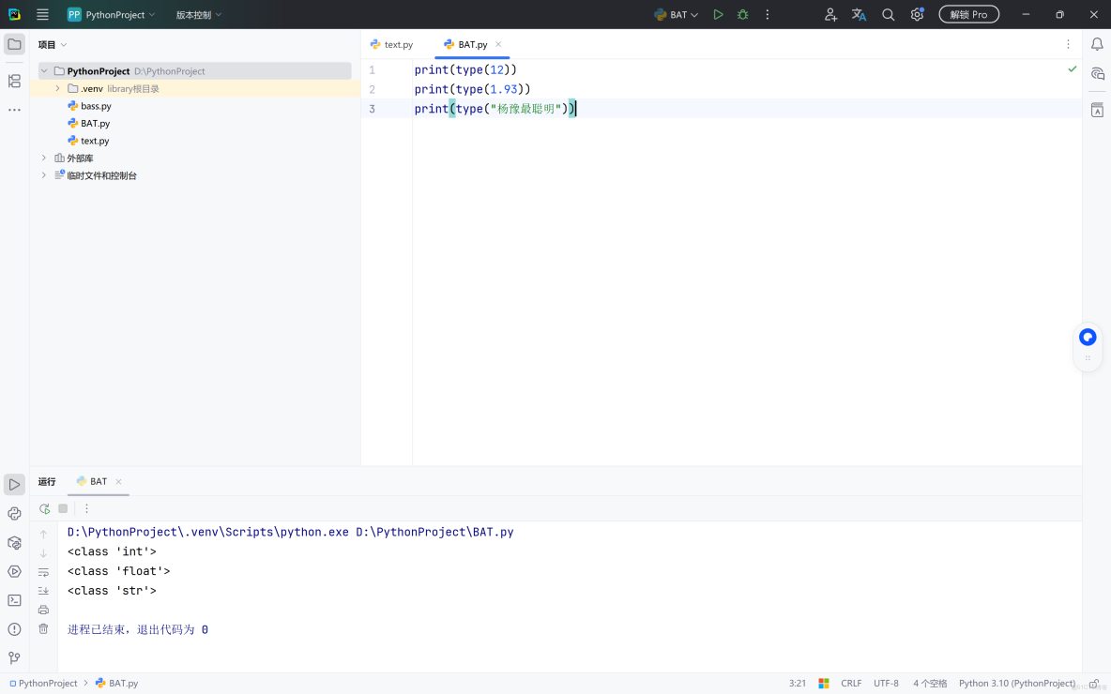Image resolution: width=1111 pixels, height=694 pixels.
Task: Toggle scroll-to-end in the run console
Action: [x=43, y=591]
